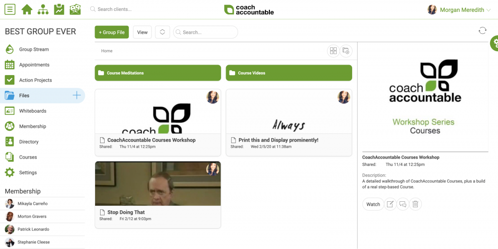Refresh the files with the sync icon
The height and width of the screenshot is (249, 498).
click(482, 30)
